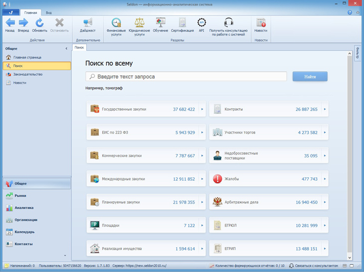
Task: Click the Найти button
Action: click(310, 77)
